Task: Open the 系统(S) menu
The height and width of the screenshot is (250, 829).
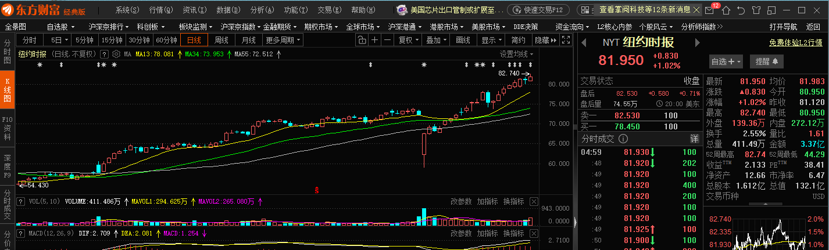Action: tap(127, 10)
